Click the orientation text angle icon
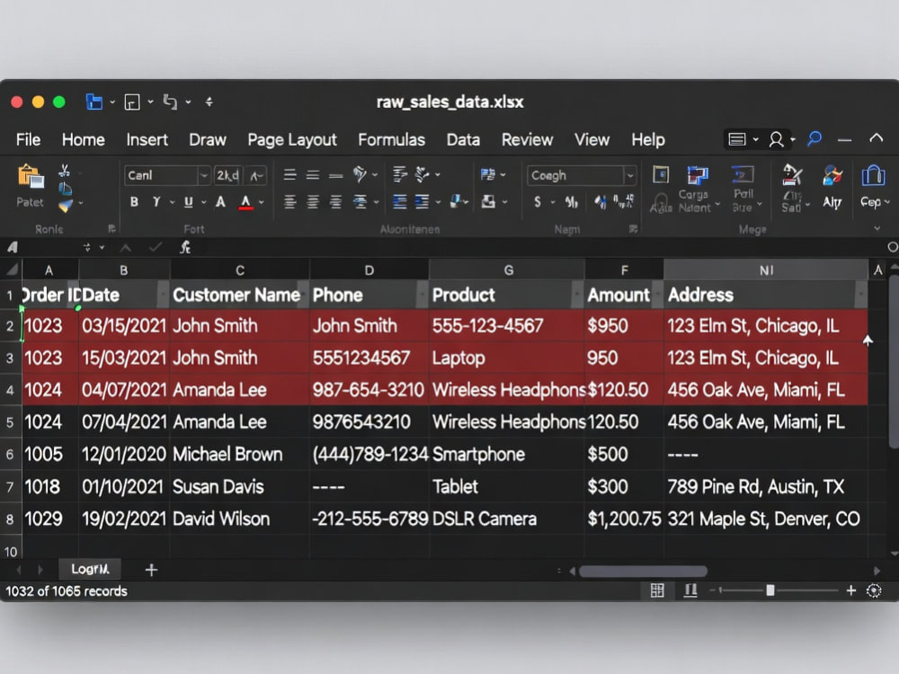This screenshot has width=899, height=674. pyautogui.click(x=360, y=174)
